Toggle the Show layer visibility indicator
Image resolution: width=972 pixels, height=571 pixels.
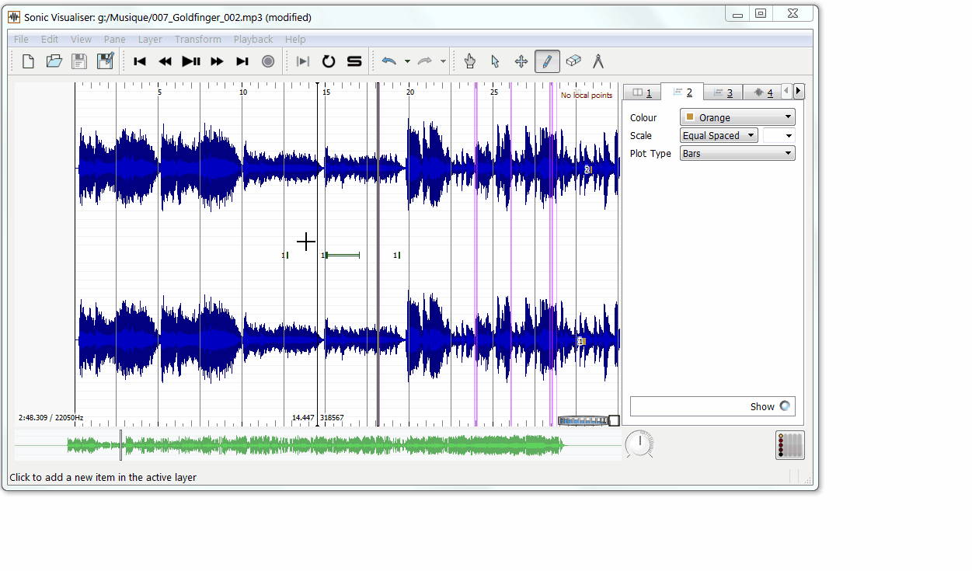coord(785,406)
